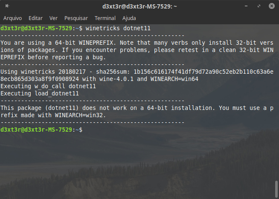Open the Ver menu
This screenshot has width=279, height=199.
(53, 18)
